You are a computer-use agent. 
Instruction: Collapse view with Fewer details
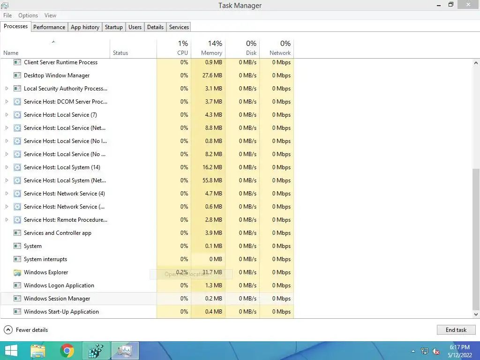coord(26,330)
